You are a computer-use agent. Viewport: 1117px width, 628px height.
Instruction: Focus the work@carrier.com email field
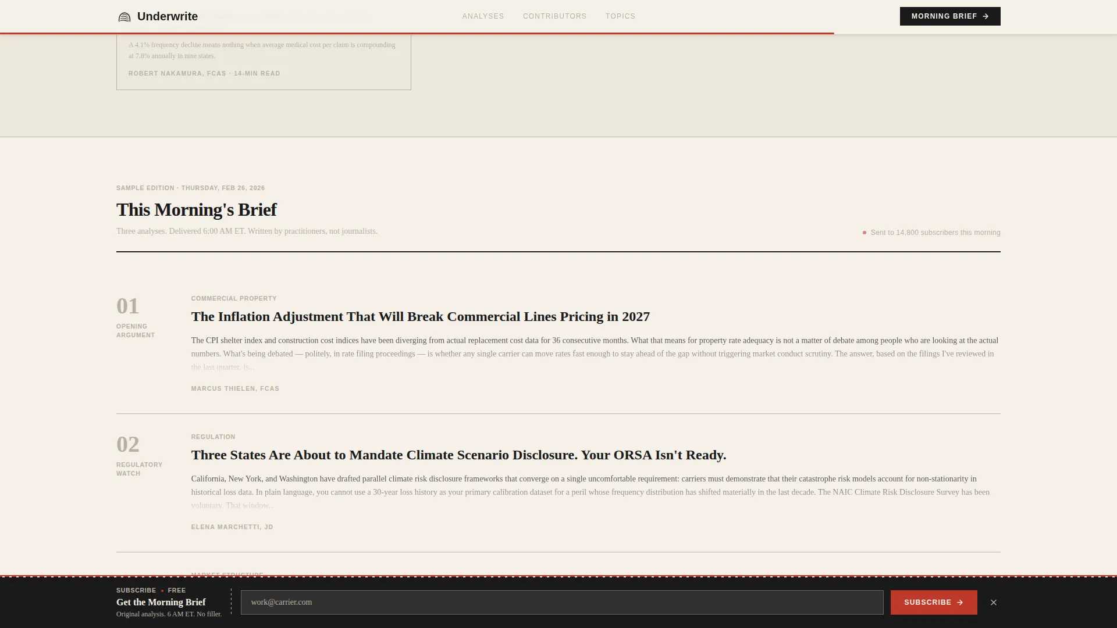(x=562, y=602)
